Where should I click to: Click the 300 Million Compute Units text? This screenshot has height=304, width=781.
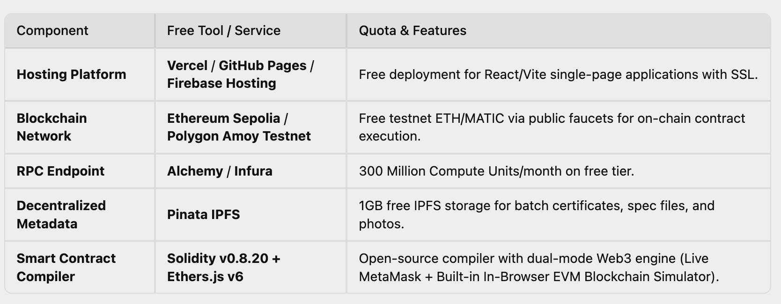coord(497,171)
